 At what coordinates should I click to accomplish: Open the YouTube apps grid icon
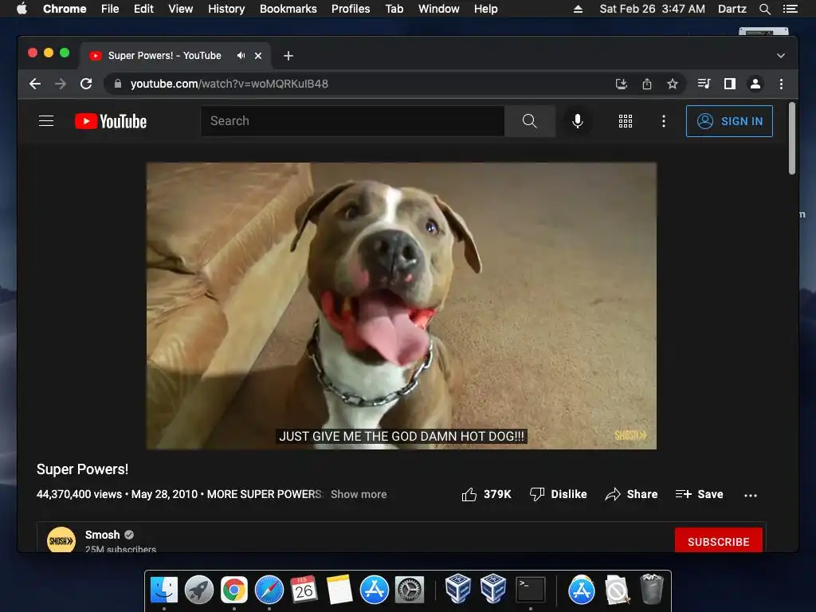click(625, 121)
